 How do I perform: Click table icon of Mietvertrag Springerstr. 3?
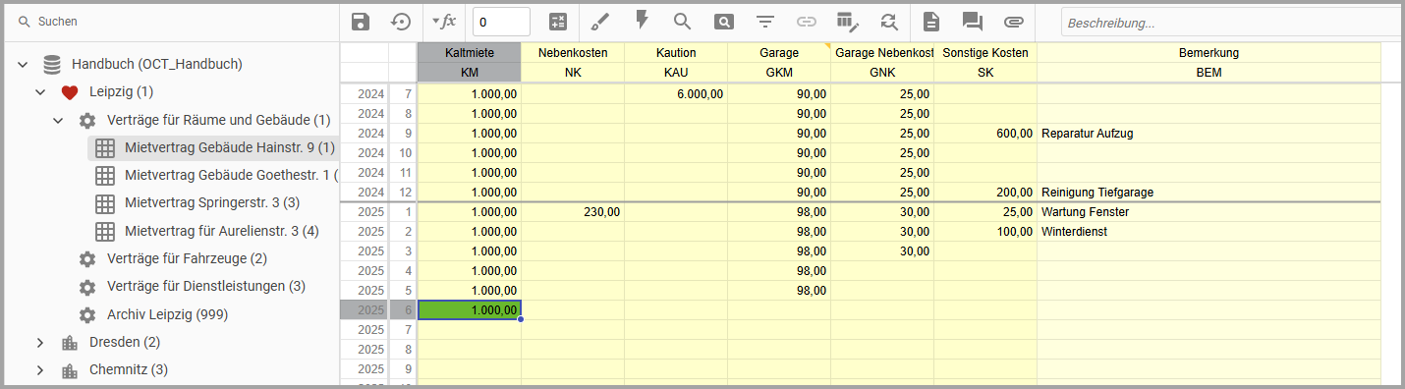(x=105, y=203)
